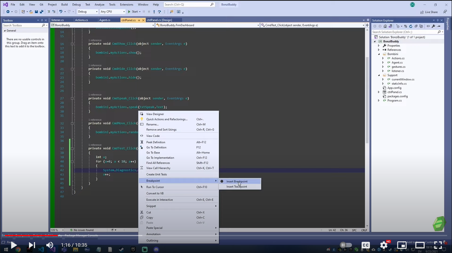452x253 pixels.
Task: Select Insert Tracepoint from submenu
Action: 240,186
